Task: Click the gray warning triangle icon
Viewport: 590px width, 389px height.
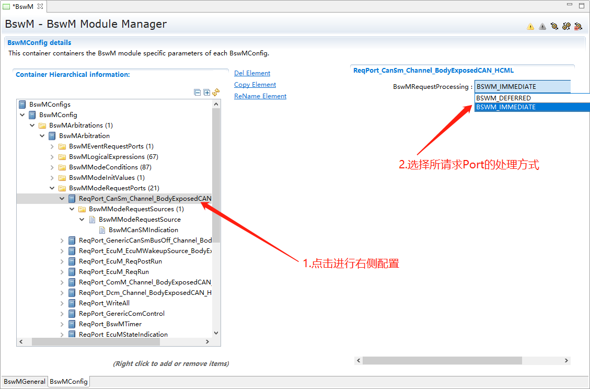Action: 542,26
